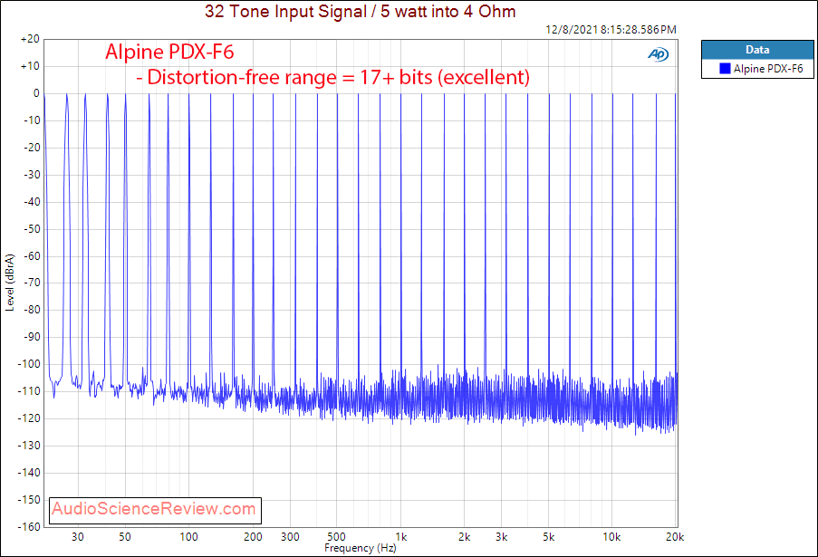Click the 'Level (dBrA)' axis label
The height and width of the screenshot is (557, 818).
pos(10,283)
